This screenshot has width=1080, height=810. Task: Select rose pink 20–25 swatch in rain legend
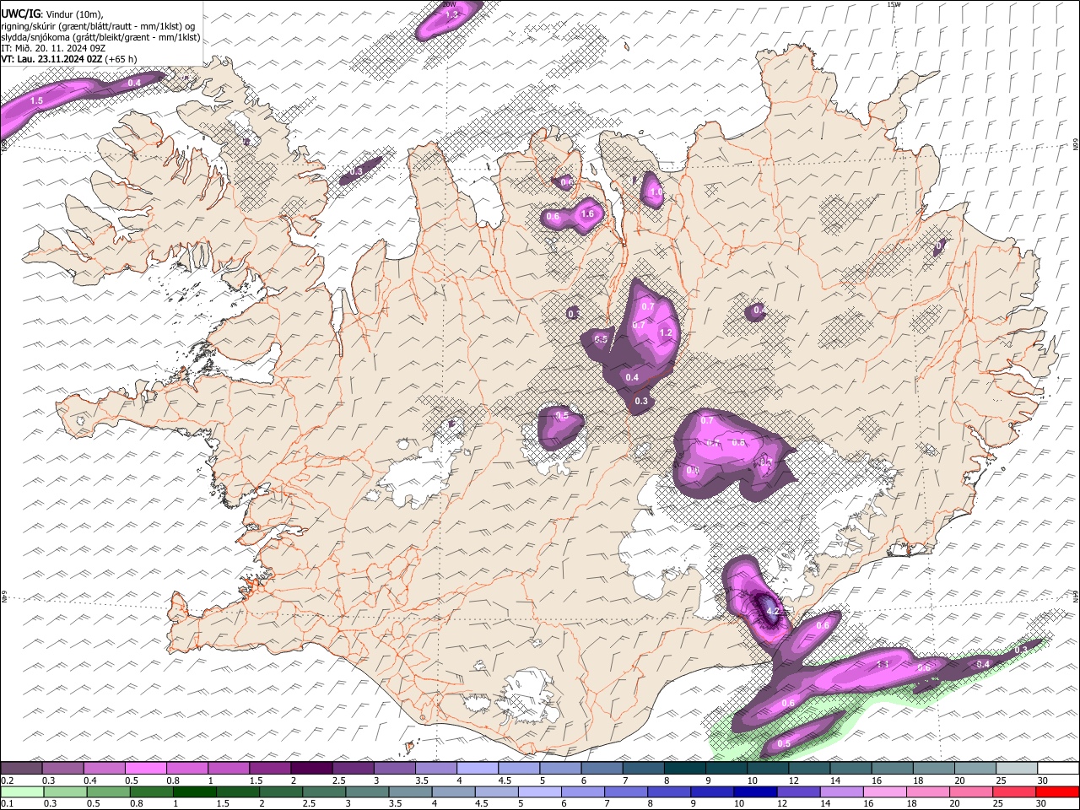click(970, 791)
